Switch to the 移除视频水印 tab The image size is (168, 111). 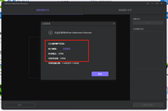point(43,10)
